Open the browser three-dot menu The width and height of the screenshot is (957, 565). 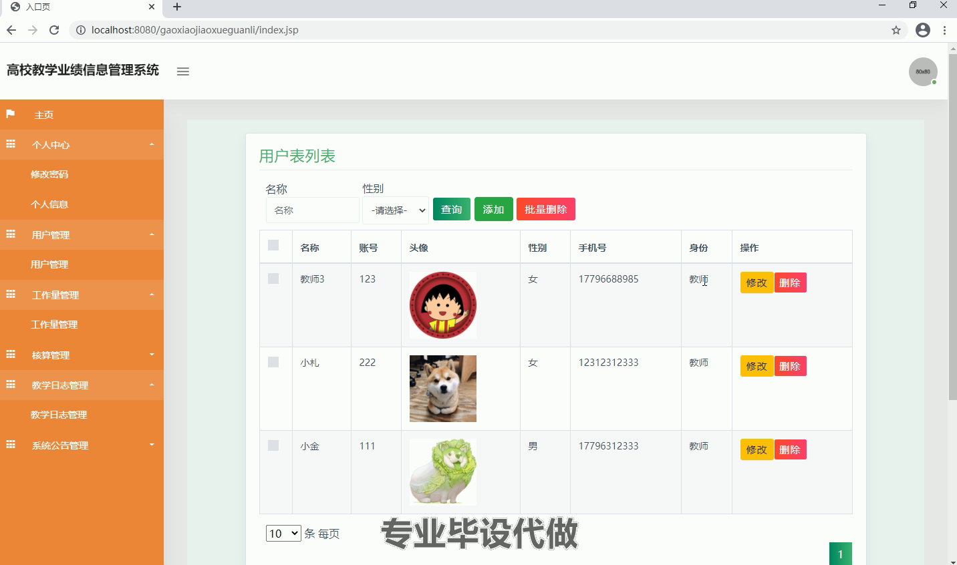(x=944, y=30)
